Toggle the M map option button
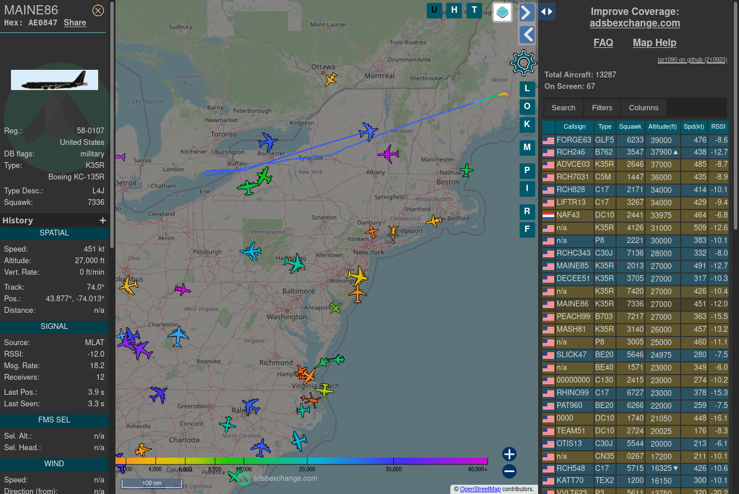 pyautogui.click(x=527, y=148)
